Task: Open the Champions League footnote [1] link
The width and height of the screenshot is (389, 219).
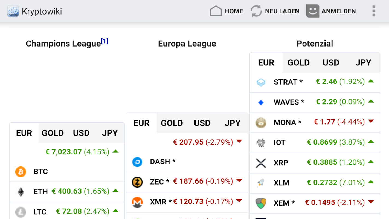Action: 104,41
